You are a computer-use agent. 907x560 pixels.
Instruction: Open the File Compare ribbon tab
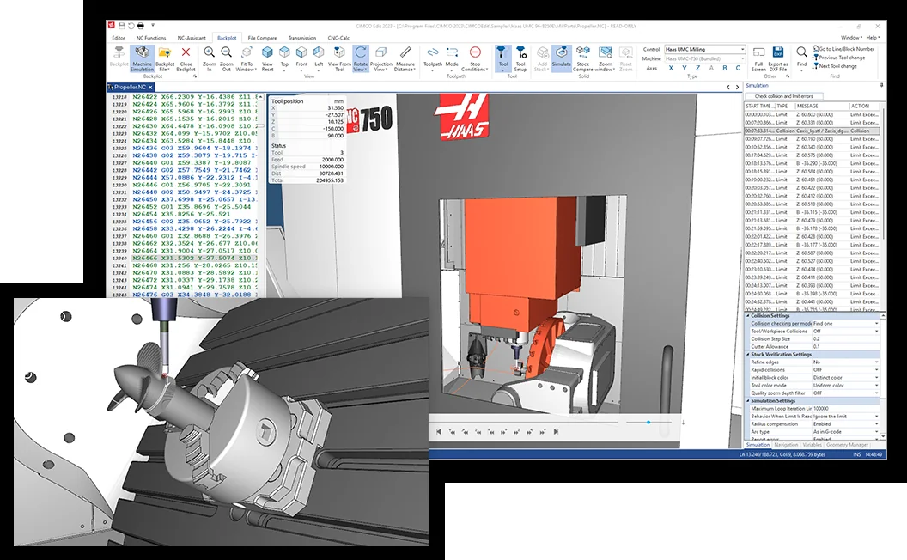pyautogui.click(x=262, y=38)
